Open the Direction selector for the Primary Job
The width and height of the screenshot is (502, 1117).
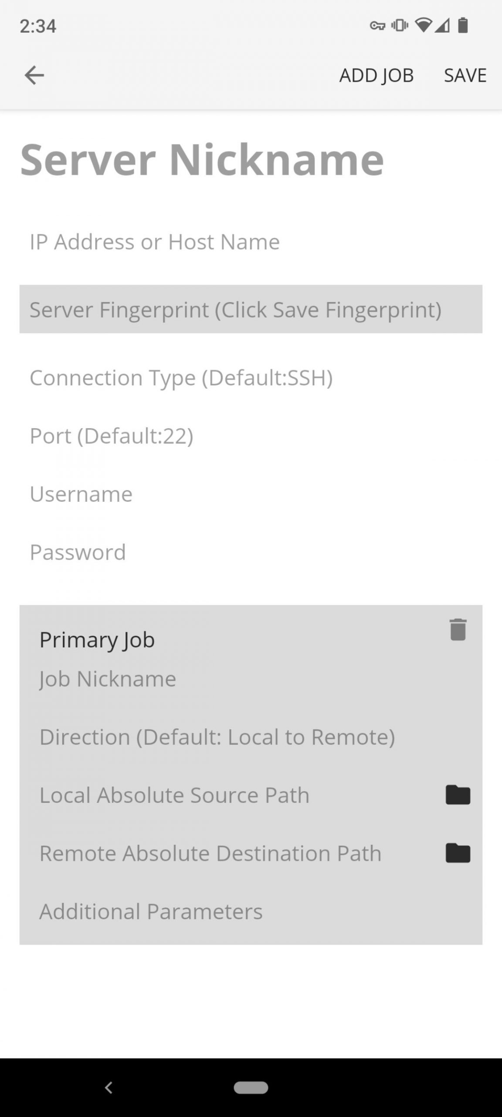pos(218,737)
